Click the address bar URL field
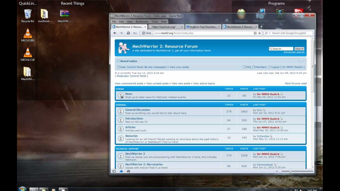The image size is (340, 191). click(203, 33)
